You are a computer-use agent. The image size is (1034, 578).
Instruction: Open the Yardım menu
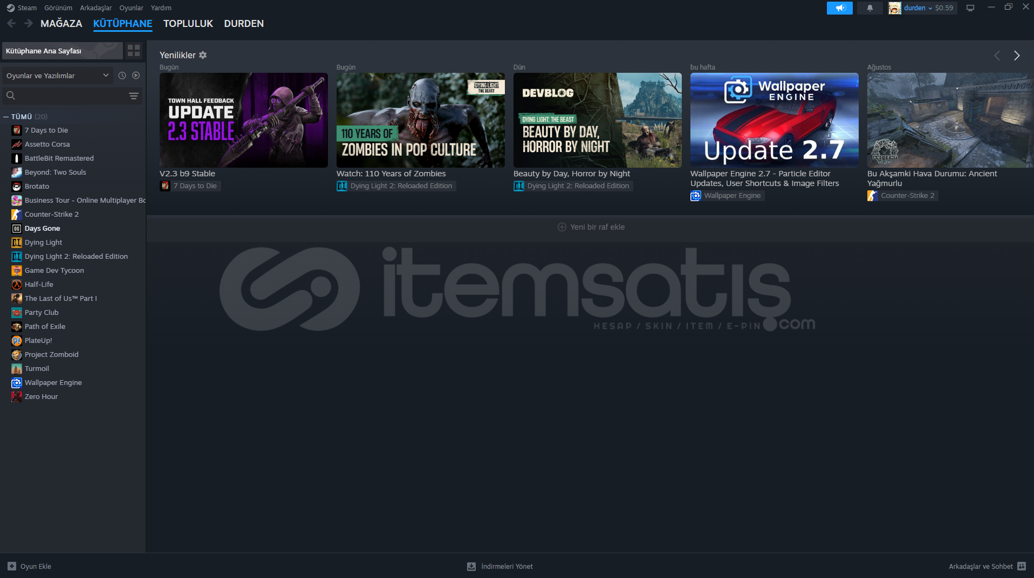point(161,8)
